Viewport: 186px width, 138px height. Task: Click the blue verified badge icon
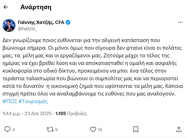pos(68,22)
